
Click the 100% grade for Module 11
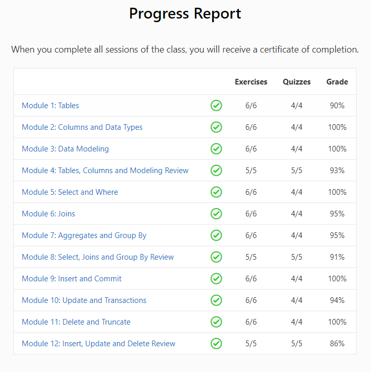click(337, 322)
